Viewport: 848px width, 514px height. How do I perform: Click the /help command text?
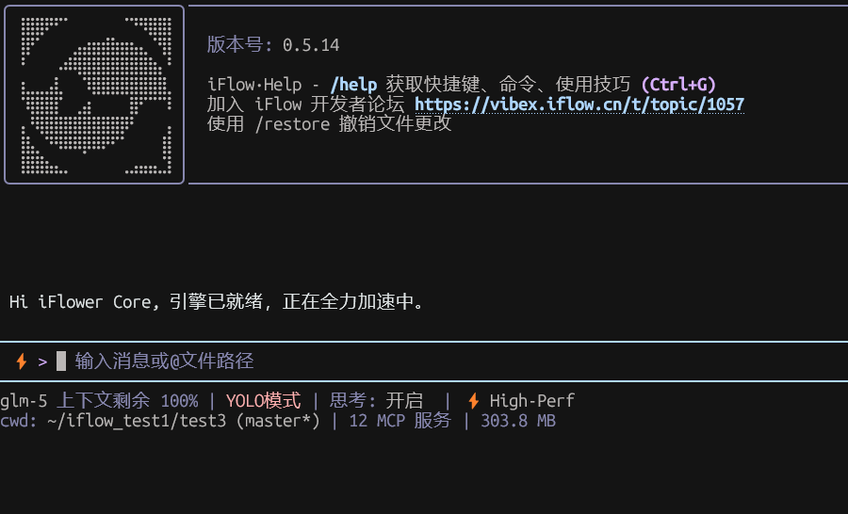[x=353, y=85]
